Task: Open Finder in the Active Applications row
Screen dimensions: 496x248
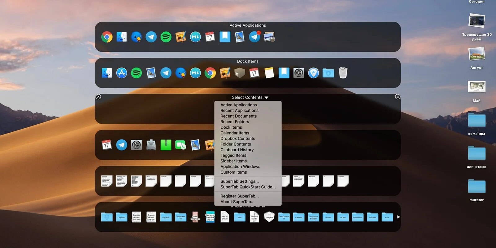Action: pyautogui.click(x=122, y=37)
